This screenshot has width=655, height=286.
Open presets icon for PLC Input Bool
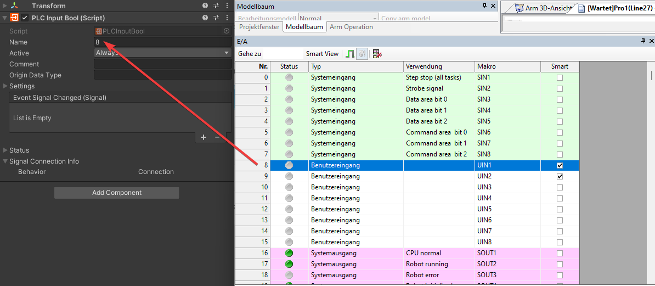click(216, 18)
